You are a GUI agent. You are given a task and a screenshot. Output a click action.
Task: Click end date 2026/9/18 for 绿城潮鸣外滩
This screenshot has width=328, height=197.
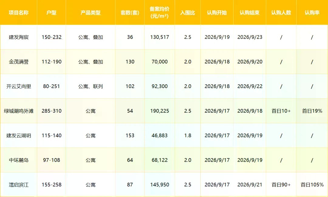(250, 111)
